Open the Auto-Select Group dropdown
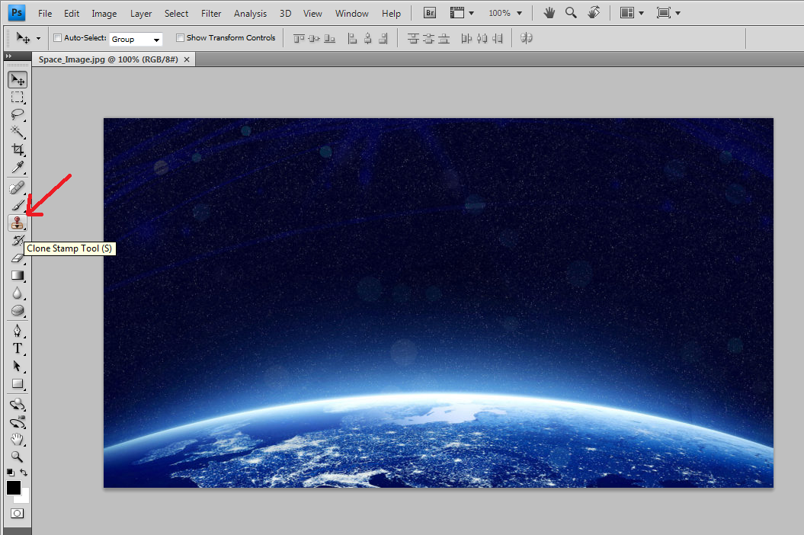804x535 pixels. coord(136,39)
